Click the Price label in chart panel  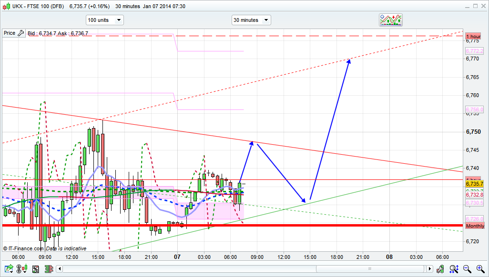coord(9,33)
